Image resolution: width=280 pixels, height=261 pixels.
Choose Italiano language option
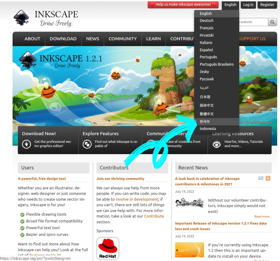(217, 43)
